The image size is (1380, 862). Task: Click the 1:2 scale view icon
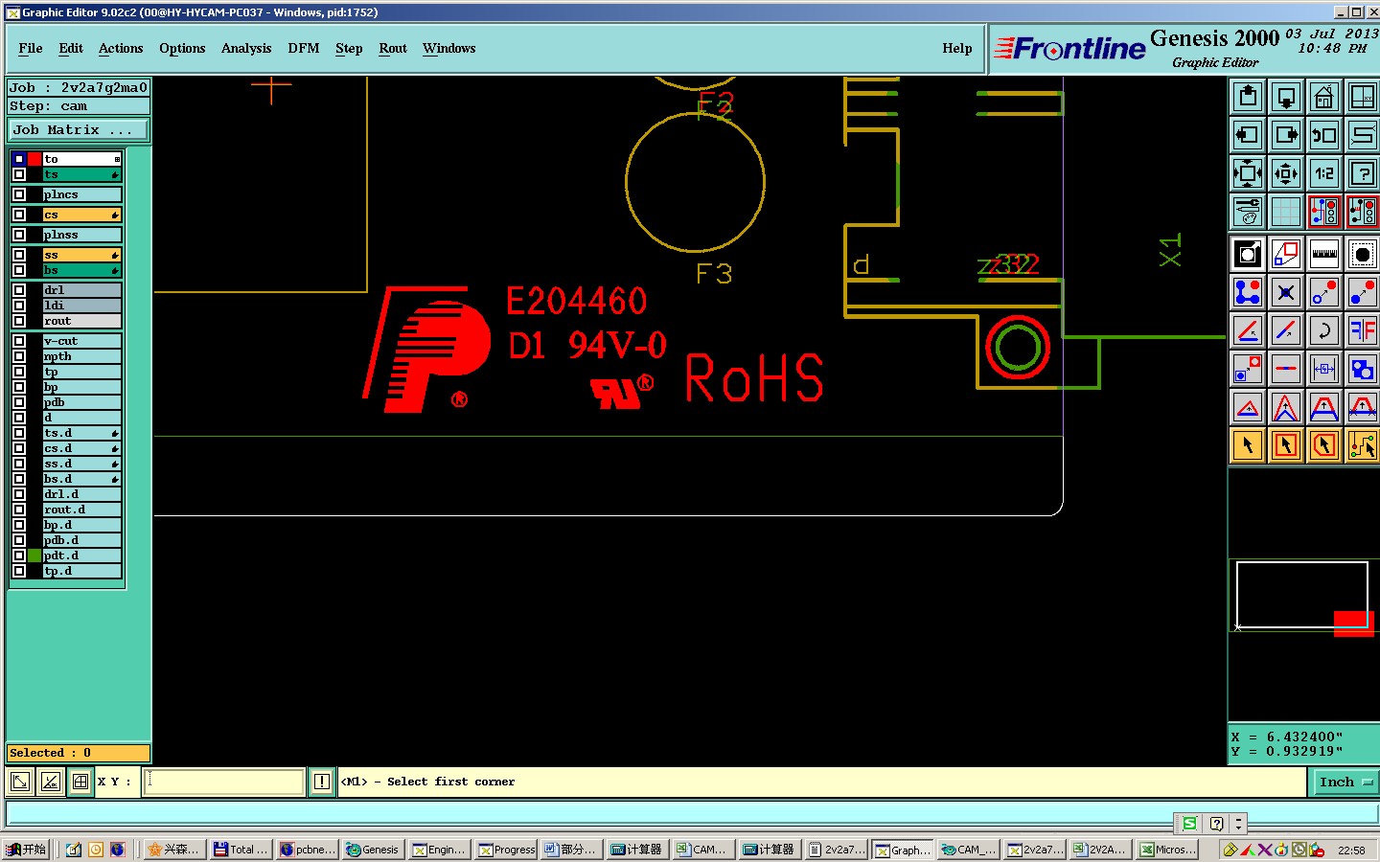[1324, 173]
